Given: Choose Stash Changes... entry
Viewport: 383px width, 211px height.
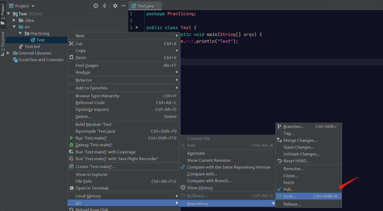Looking at the screenshot, I should coord(309,147).
